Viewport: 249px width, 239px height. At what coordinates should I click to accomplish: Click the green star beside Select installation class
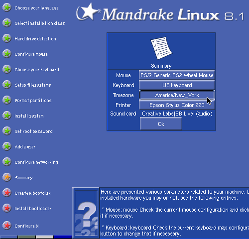click(7, 23)
